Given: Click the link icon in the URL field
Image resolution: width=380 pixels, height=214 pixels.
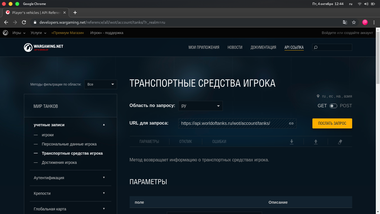Looking at the screenshot, I should click(x=291, y=123).
